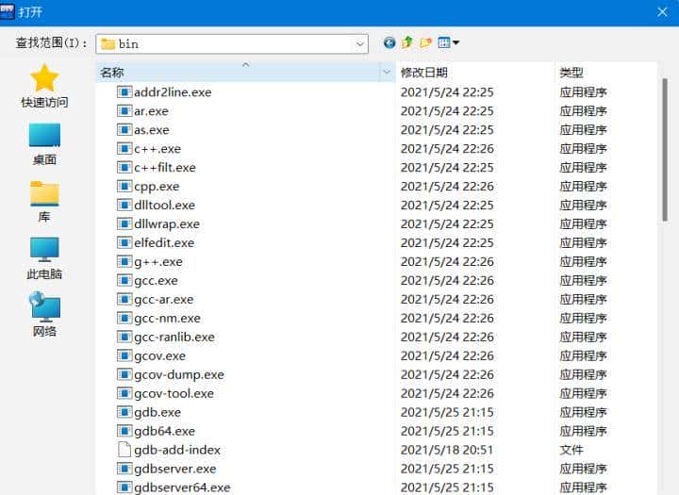Open 快速访问 in the sidebar

pos(44,86)
